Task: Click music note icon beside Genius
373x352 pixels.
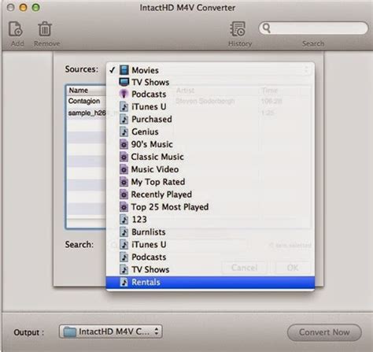Action: click(x=124, y=132)
